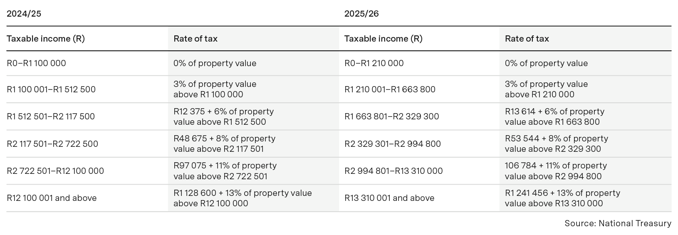Screen dimensions: 678x235
Task: Select the R2 117 501–R2 722 500 cell
Action: 52,144
